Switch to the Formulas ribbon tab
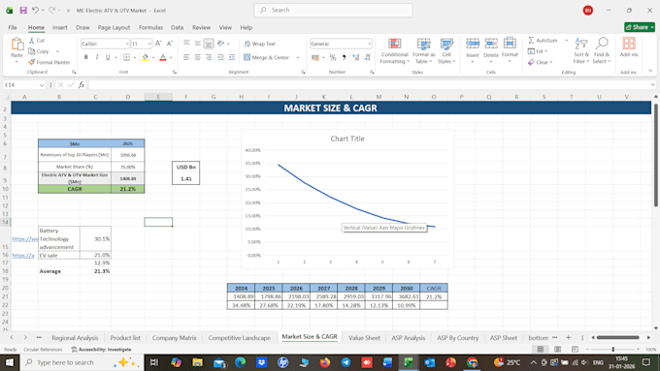The height and width of the screenshot is (371, 660). 150,27
